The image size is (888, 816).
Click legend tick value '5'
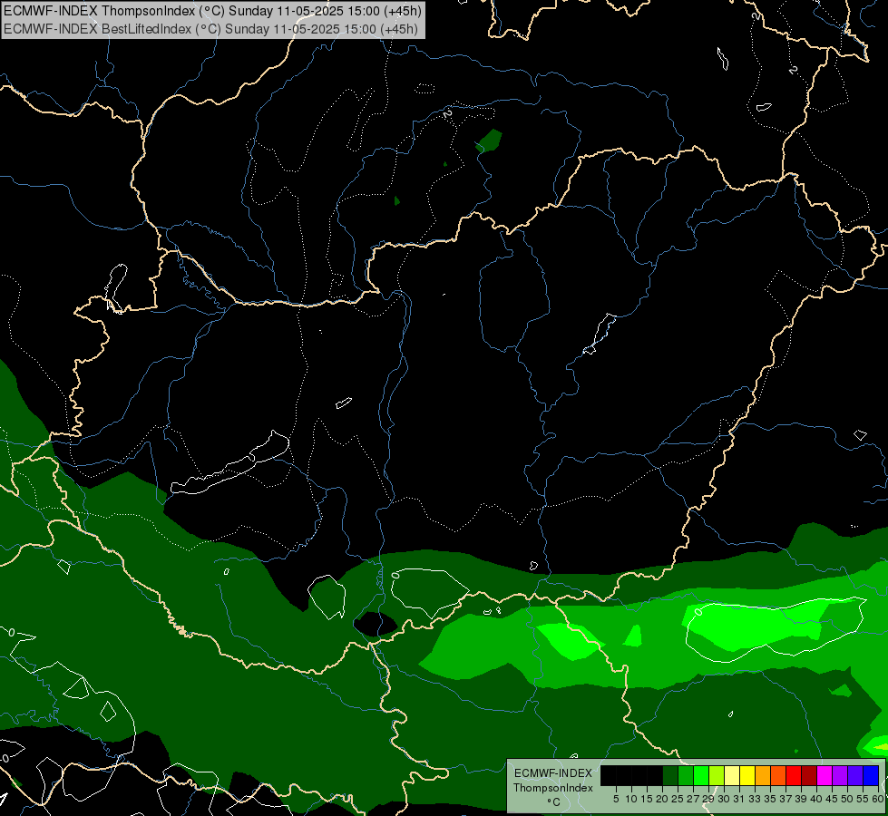[x=616, y=799]
